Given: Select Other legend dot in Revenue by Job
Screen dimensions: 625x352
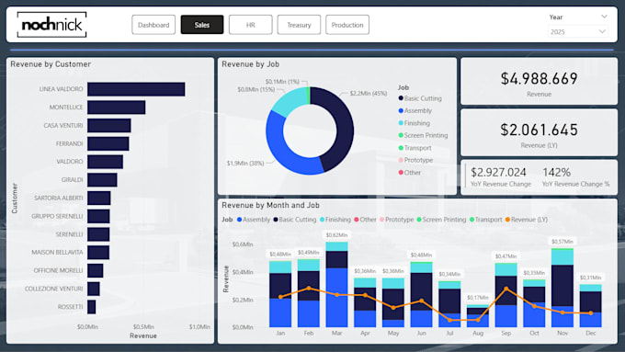Looking at the screenshot, I should (401, 172).
